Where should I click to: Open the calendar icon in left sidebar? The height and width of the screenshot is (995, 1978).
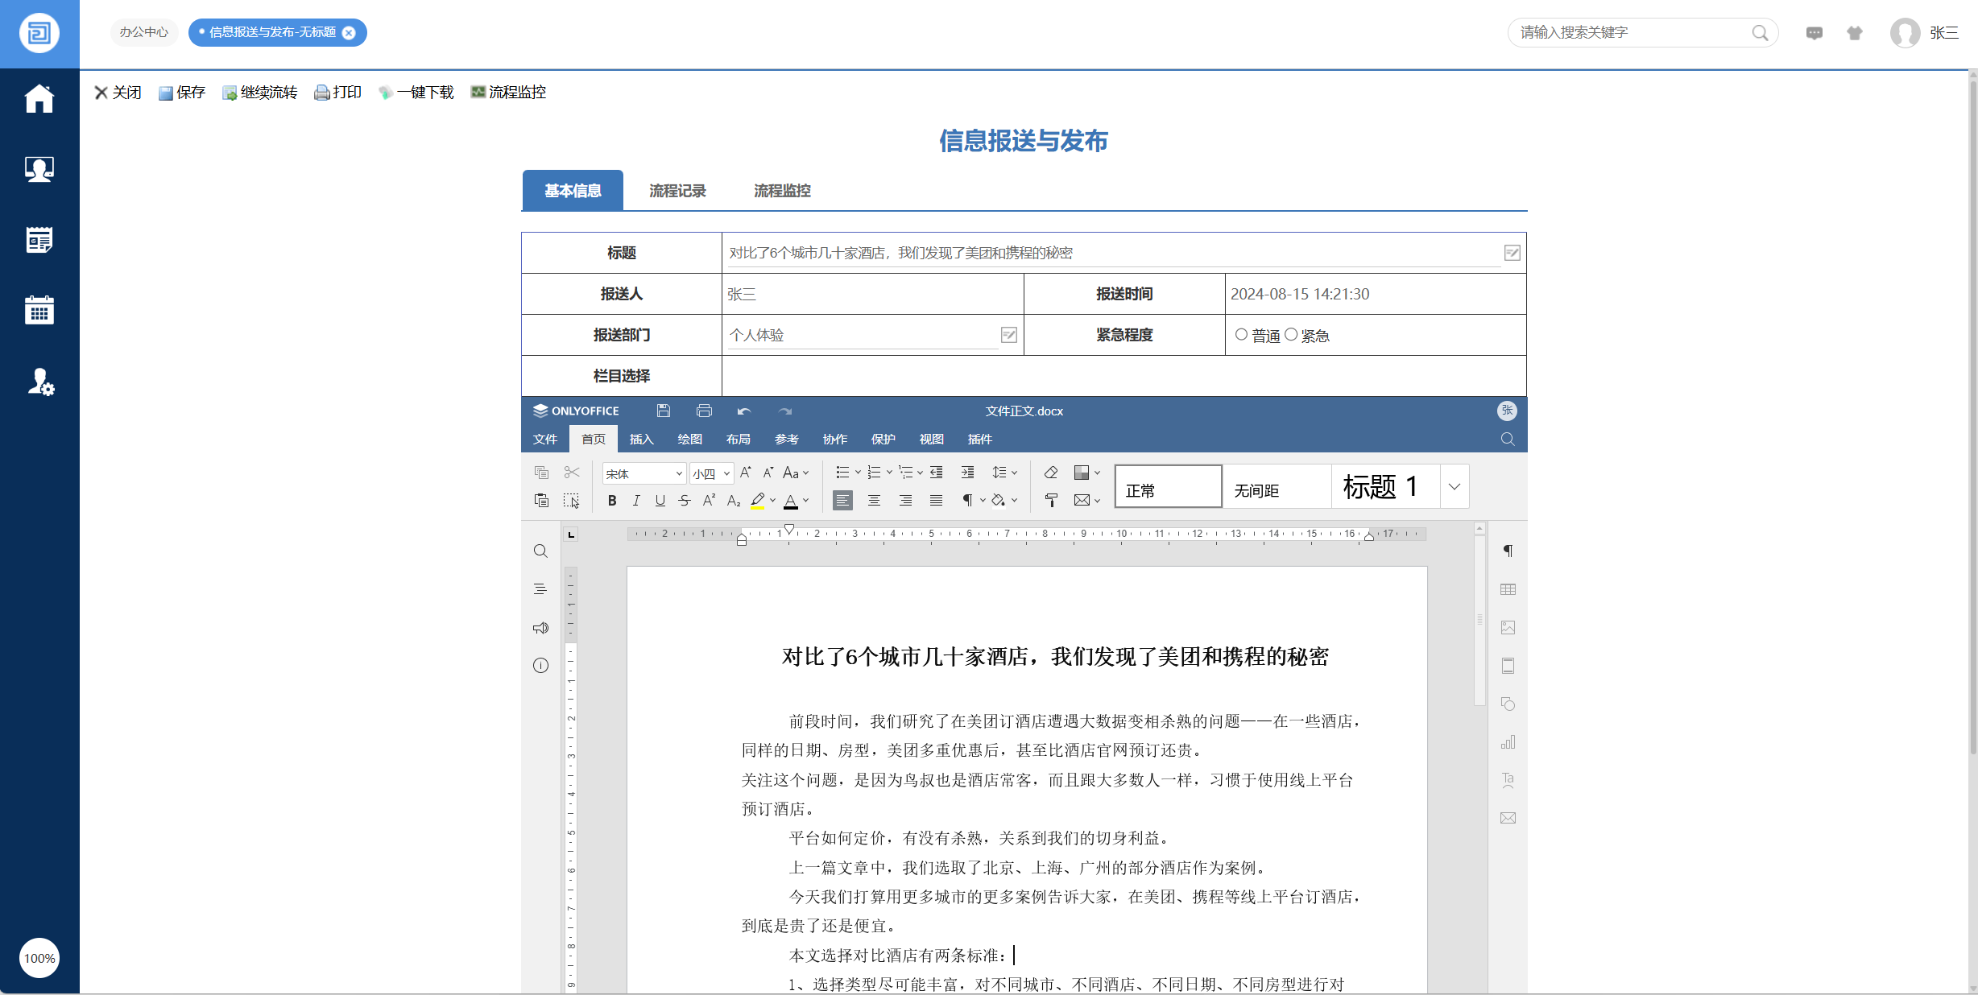click(39, 310)
